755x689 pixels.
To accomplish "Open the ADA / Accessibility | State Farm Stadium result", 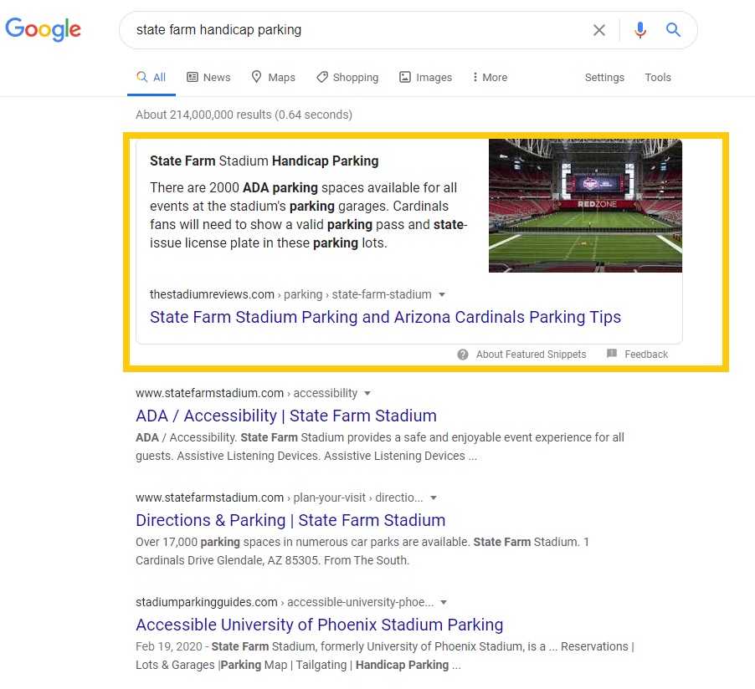I will coord(286,416).
